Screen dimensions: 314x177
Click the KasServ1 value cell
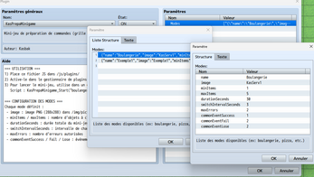click(254, 82)
